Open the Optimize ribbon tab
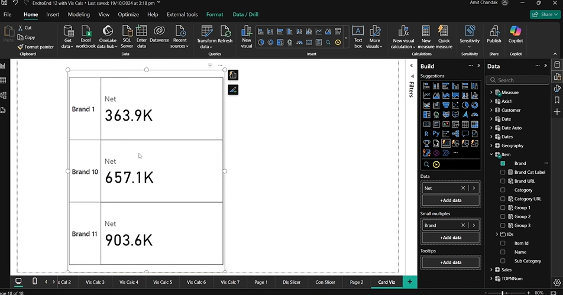The height and width of the screenshot is (295, 563). tap(128, 14)
